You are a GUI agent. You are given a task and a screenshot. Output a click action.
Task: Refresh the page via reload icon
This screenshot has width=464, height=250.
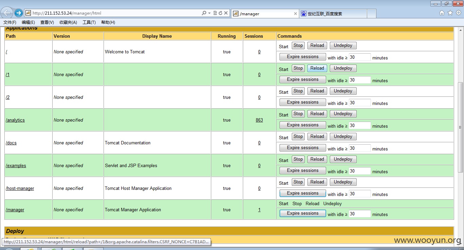pyautogui.click(x=220, y=13)
